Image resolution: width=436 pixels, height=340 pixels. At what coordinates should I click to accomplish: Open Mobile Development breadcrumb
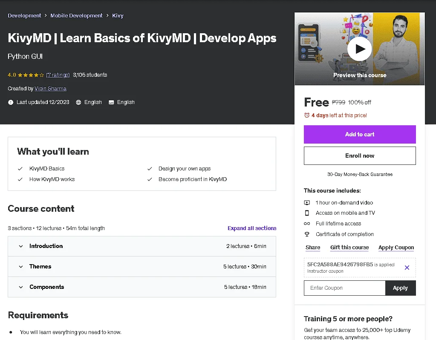(76, 16)
